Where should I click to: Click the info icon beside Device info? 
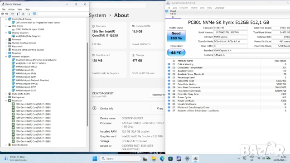coord(94,108)
